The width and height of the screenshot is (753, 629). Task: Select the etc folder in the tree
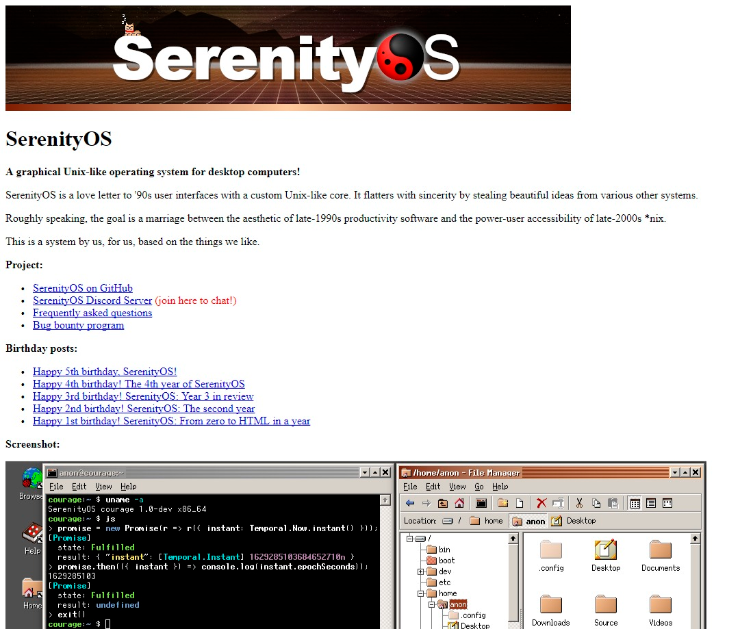(438, 582)
